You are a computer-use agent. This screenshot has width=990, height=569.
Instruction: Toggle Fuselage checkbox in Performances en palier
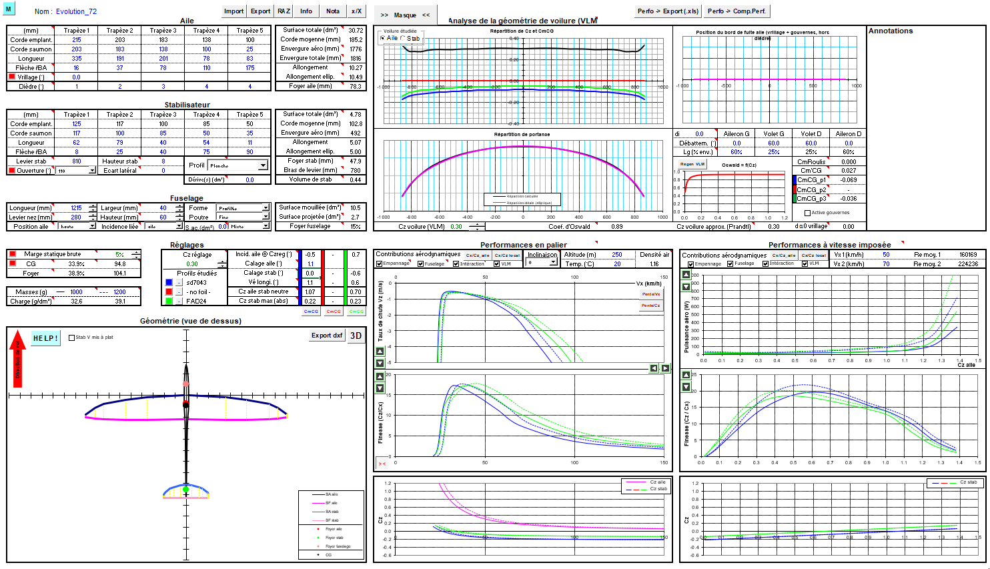click(x=420, y=263)
